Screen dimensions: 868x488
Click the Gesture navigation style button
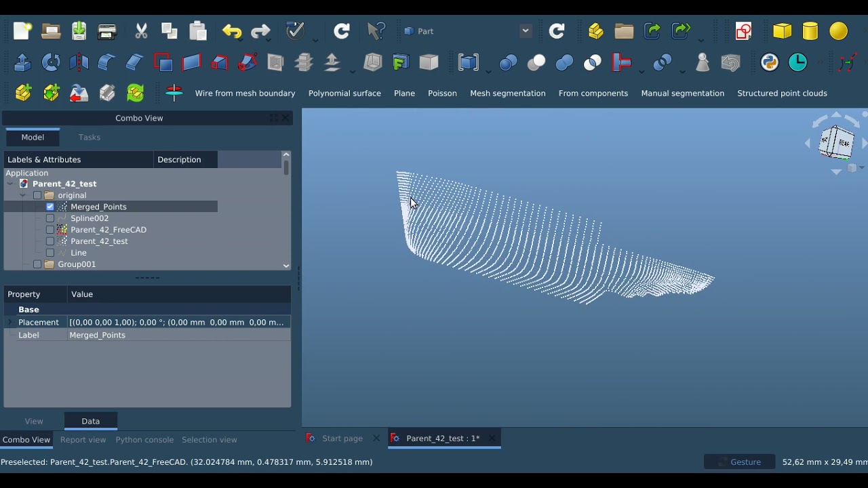[x=739, y=462]
